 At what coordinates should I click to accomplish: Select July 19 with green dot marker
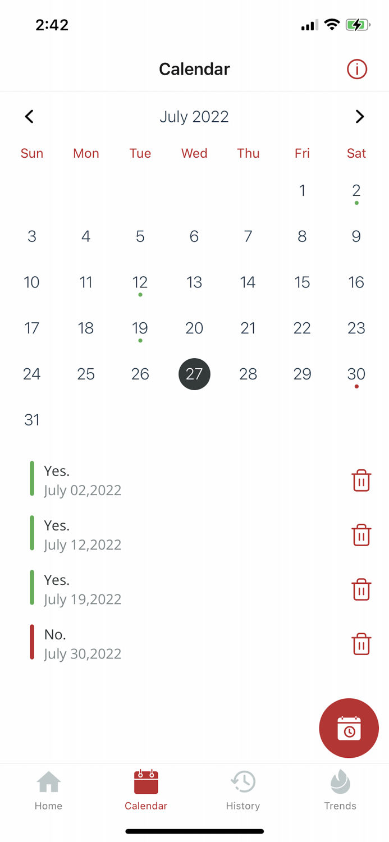coord(140,328)
